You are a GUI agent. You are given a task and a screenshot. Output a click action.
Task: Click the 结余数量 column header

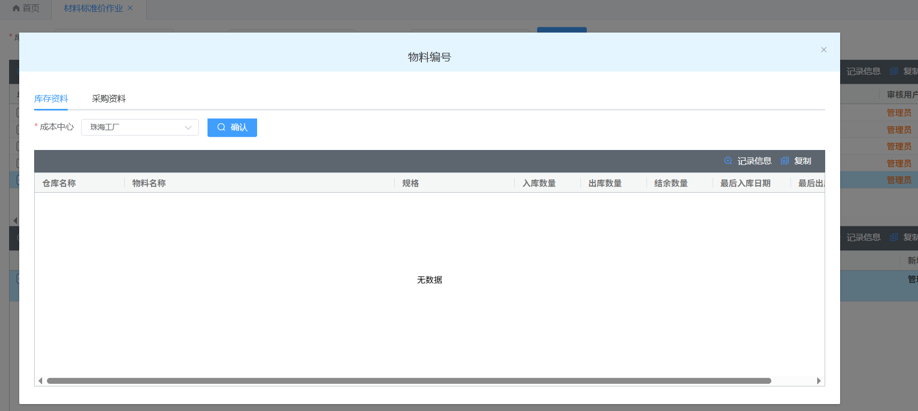tap(671, 184)
